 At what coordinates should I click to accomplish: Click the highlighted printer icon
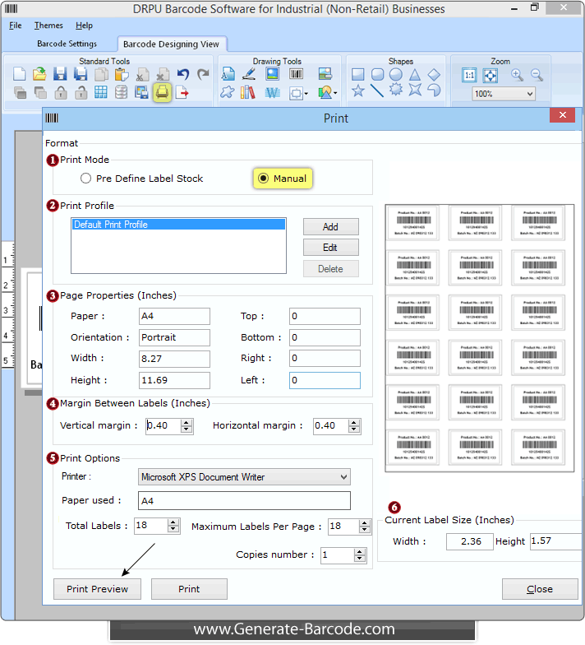tap(163, 92)
